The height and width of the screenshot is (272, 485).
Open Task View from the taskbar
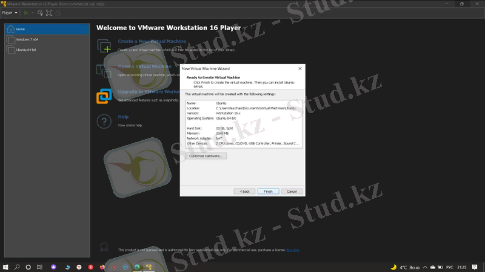(39, 267)
